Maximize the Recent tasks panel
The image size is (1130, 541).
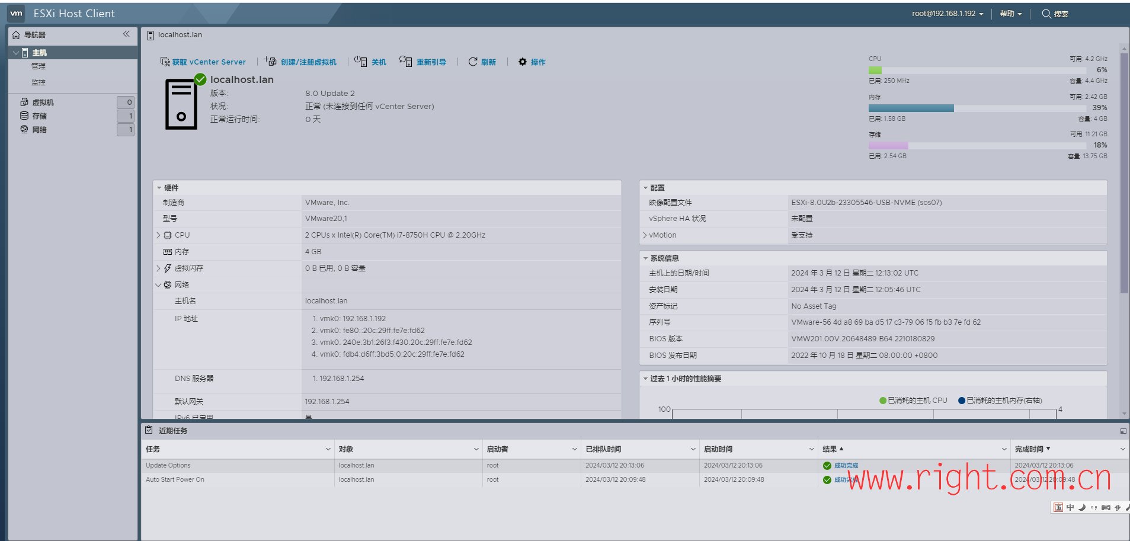1123,431
